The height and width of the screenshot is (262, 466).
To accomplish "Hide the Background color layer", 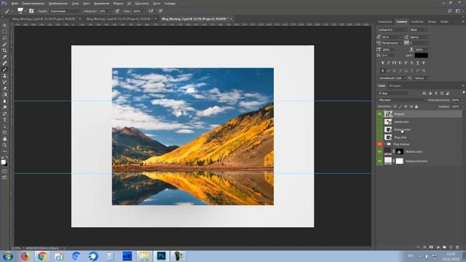I will (379, 161).
